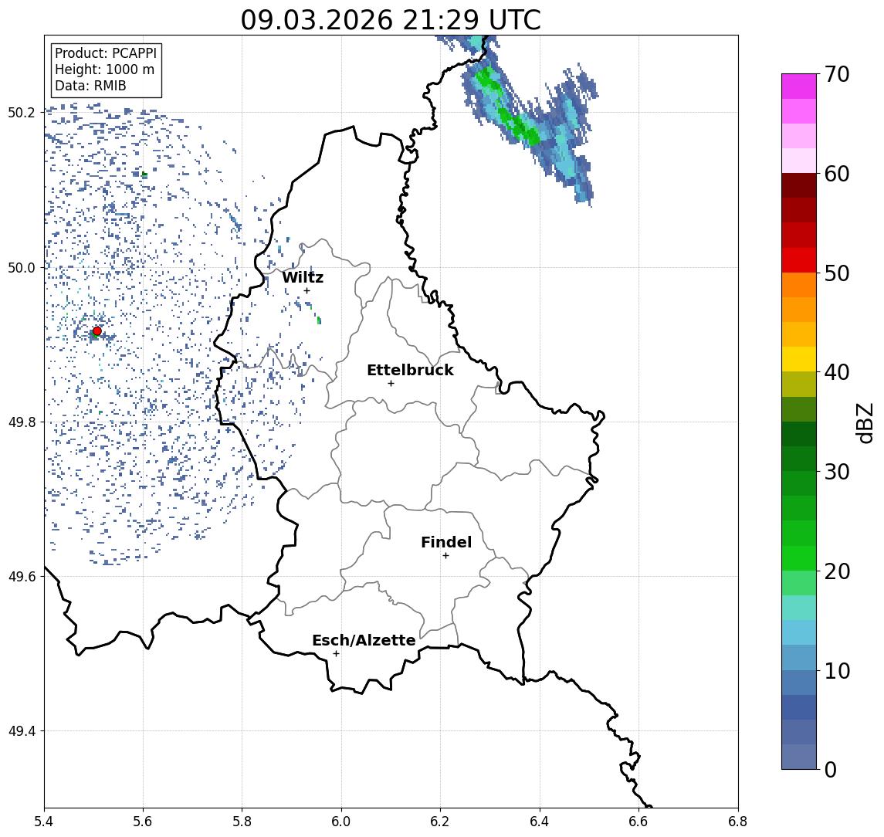Image resolution: width=884 pixels, height=837 pixels.
Task: Click the longitude axis label 6.0
Action: (341, 822)
